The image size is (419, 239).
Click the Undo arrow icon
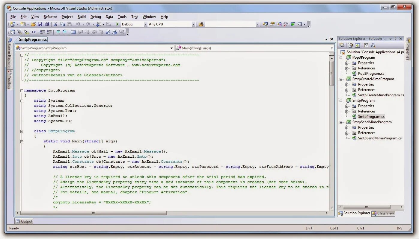78,24
